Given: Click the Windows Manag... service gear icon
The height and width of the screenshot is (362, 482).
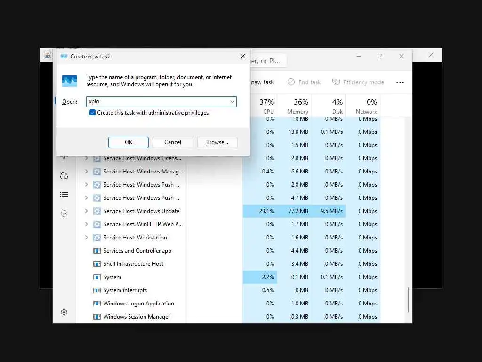Looking at the screenshot, I should tap(97, 172).
